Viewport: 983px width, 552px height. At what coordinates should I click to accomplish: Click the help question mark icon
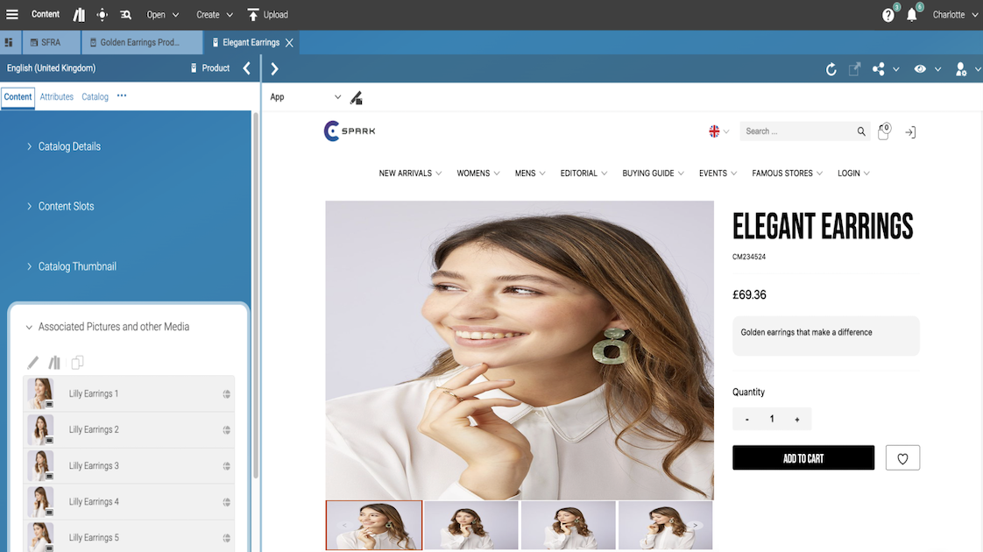888,15
